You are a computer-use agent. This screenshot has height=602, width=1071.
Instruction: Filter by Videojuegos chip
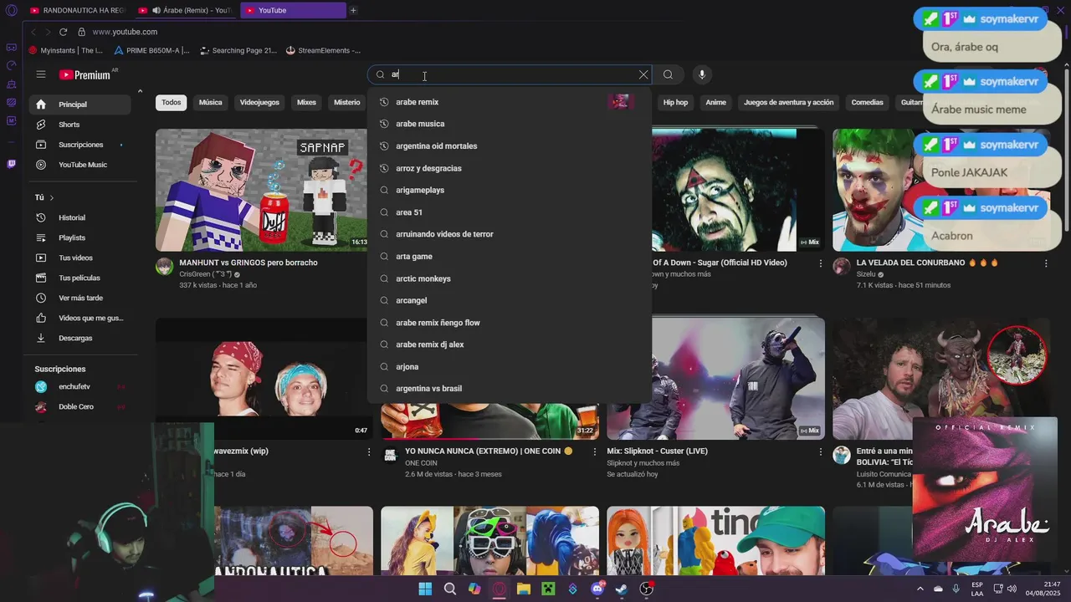coord(259,103)
